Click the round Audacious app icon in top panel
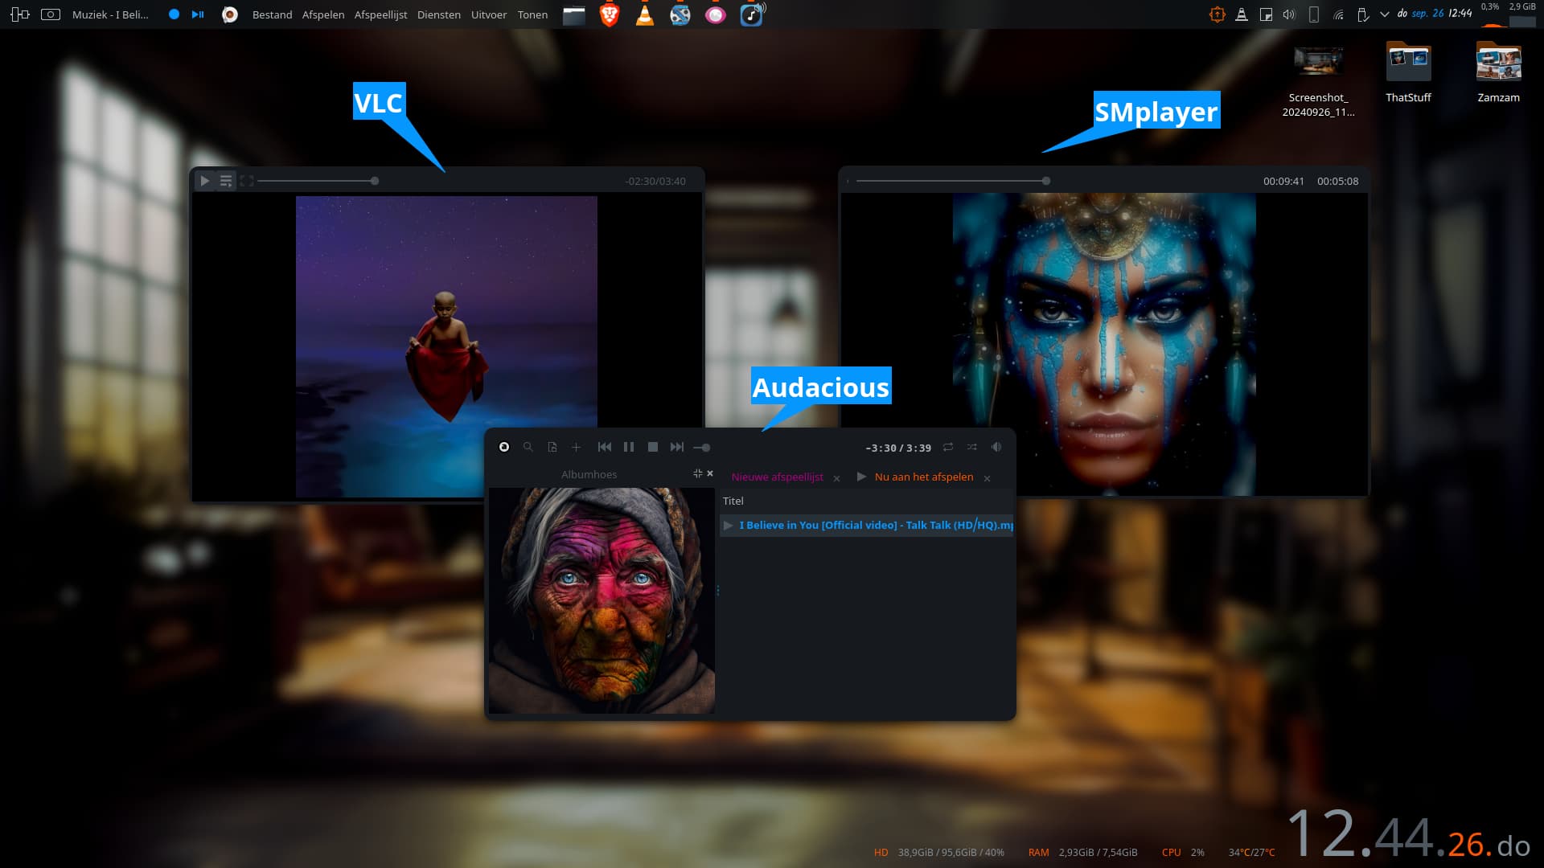 point(230,14)
